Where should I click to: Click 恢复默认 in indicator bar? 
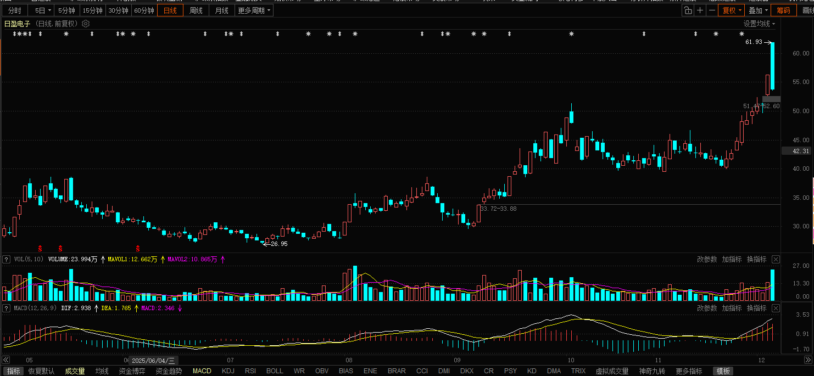(41, 372)
